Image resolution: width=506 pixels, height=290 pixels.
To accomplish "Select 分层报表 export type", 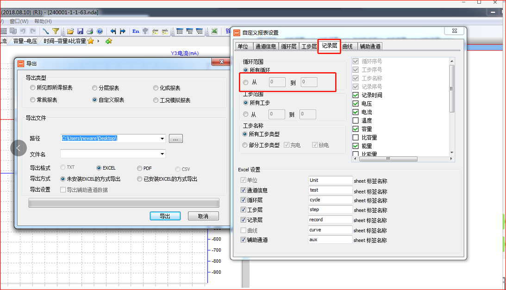I will 94,88.
